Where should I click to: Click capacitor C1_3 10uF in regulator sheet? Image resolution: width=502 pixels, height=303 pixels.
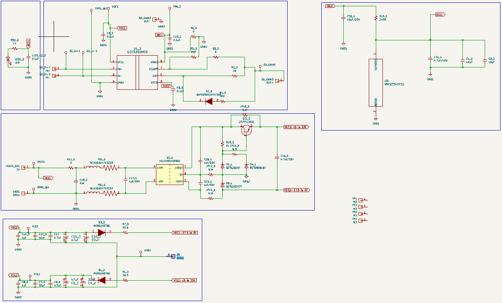(x=463, y=60)
